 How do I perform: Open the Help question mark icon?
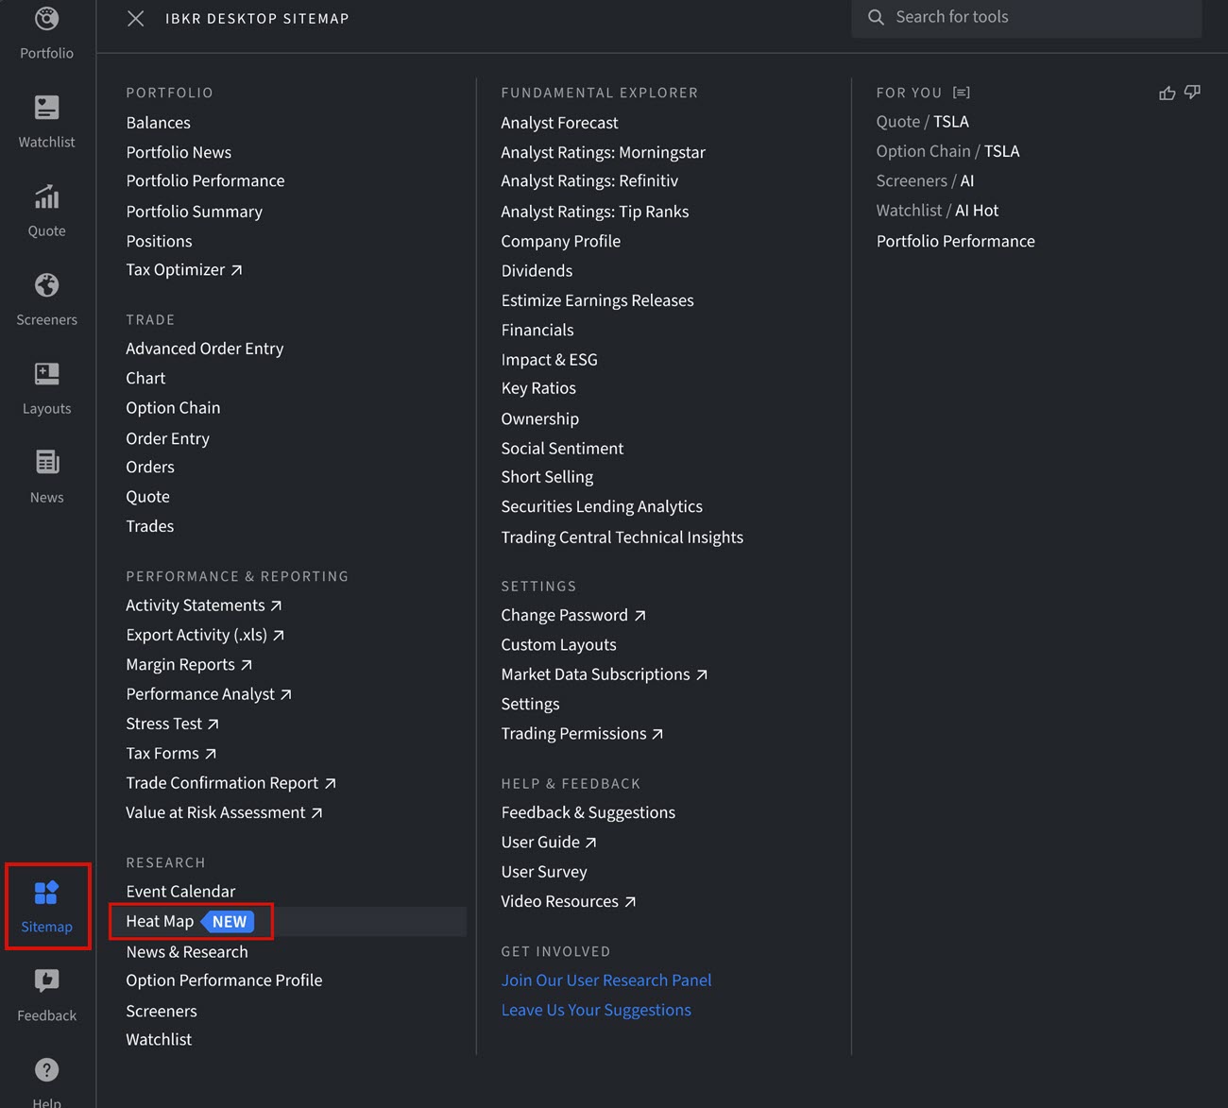[x=46, y=1069]
